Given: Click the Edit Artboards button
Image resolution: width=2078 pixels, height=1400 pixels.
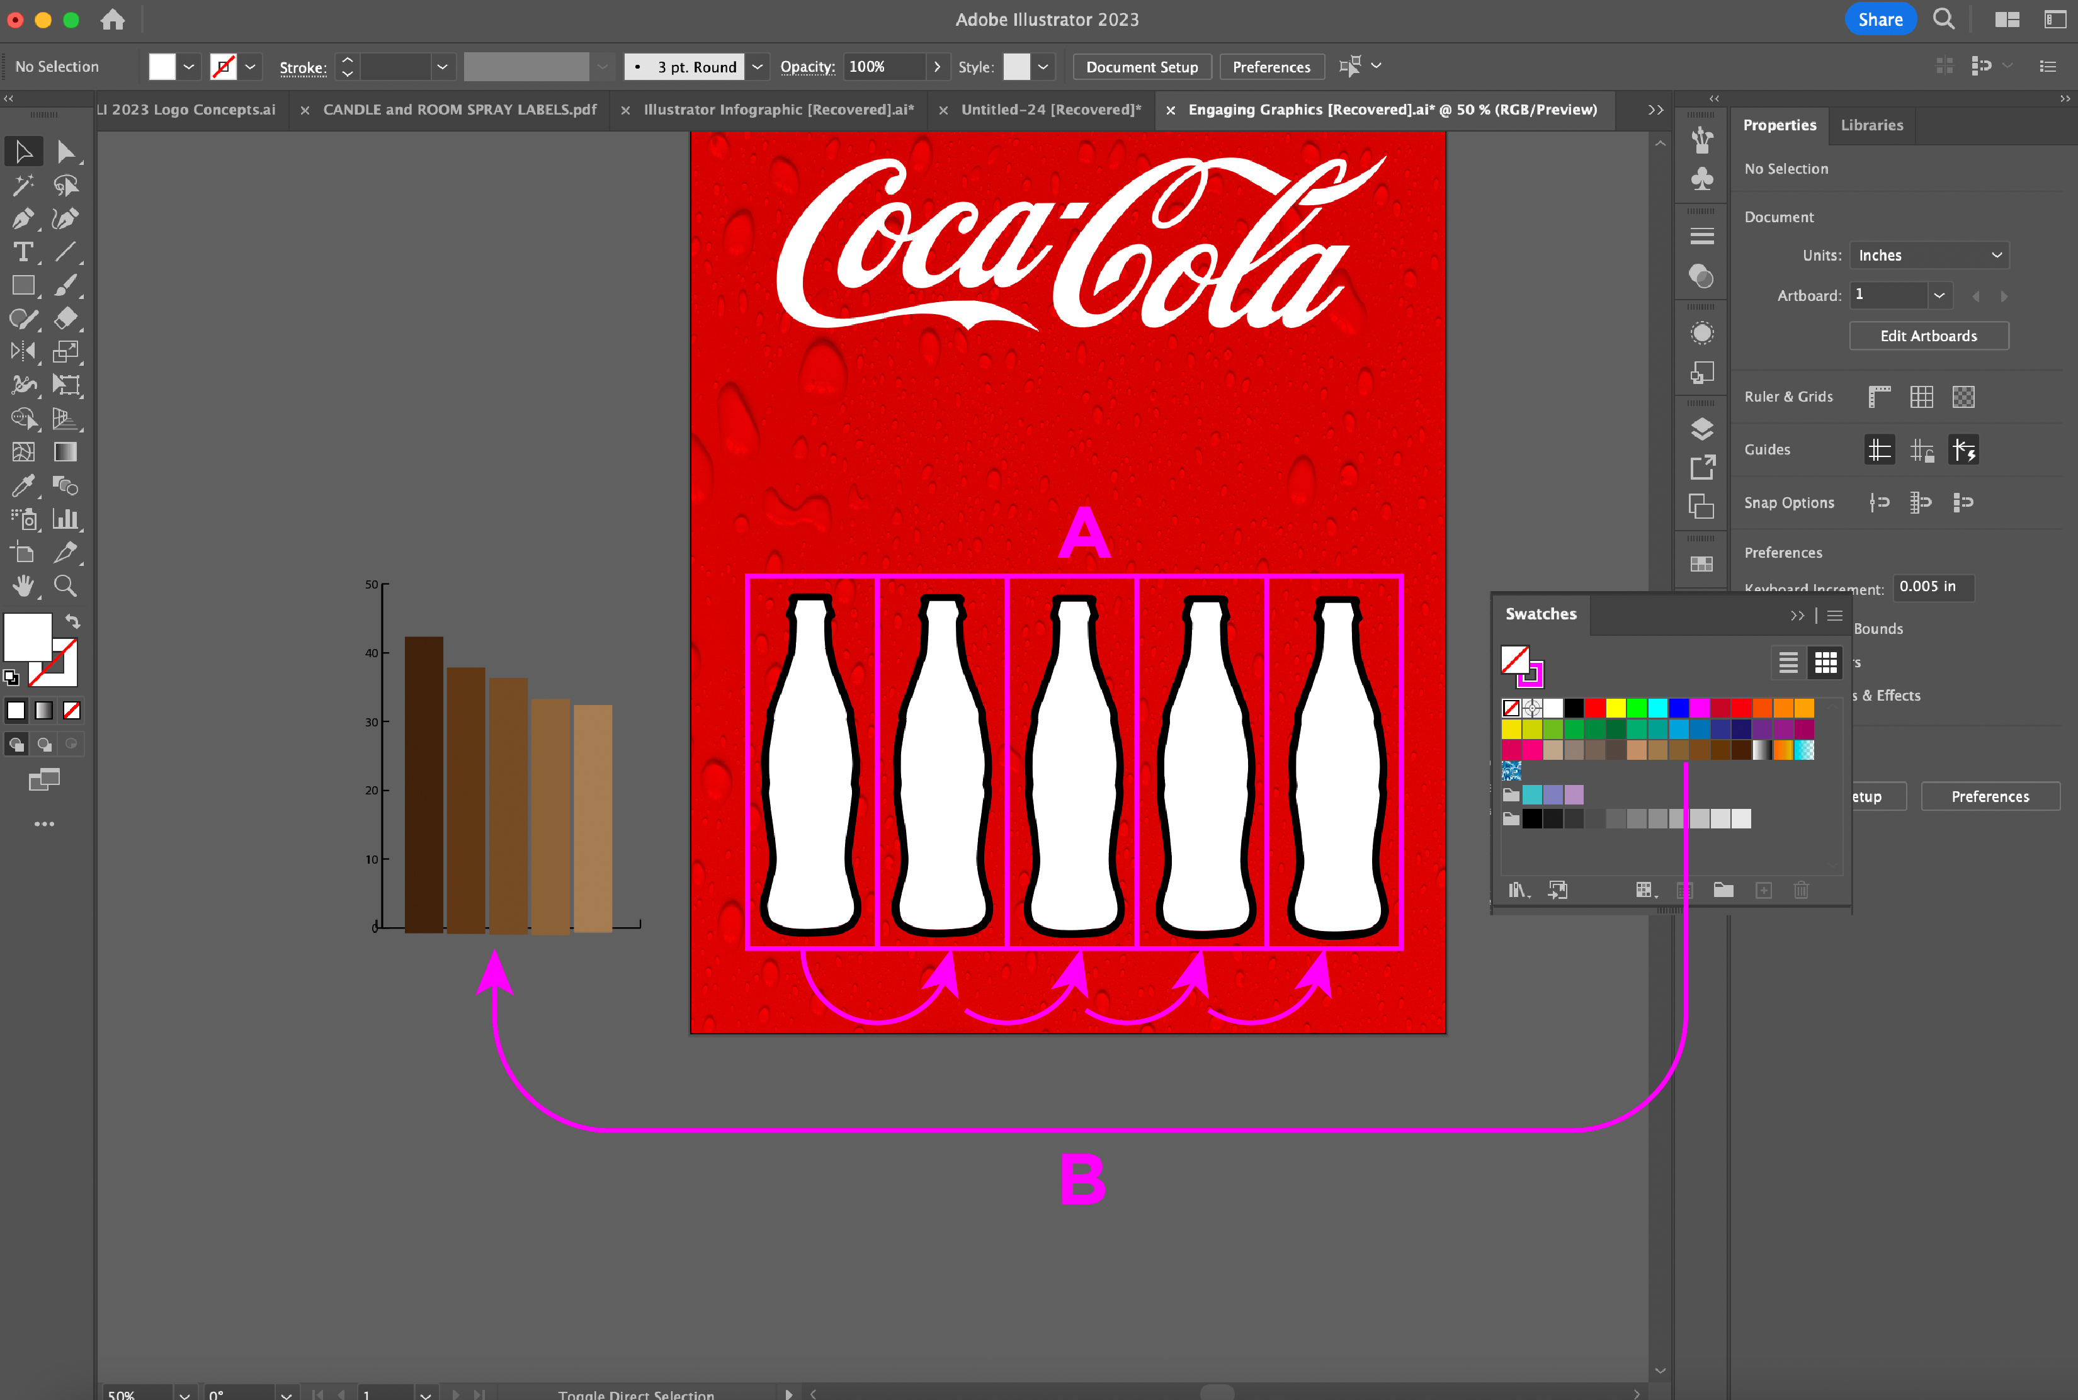Looking at the screenshot, I should (x=1928, y=336).
